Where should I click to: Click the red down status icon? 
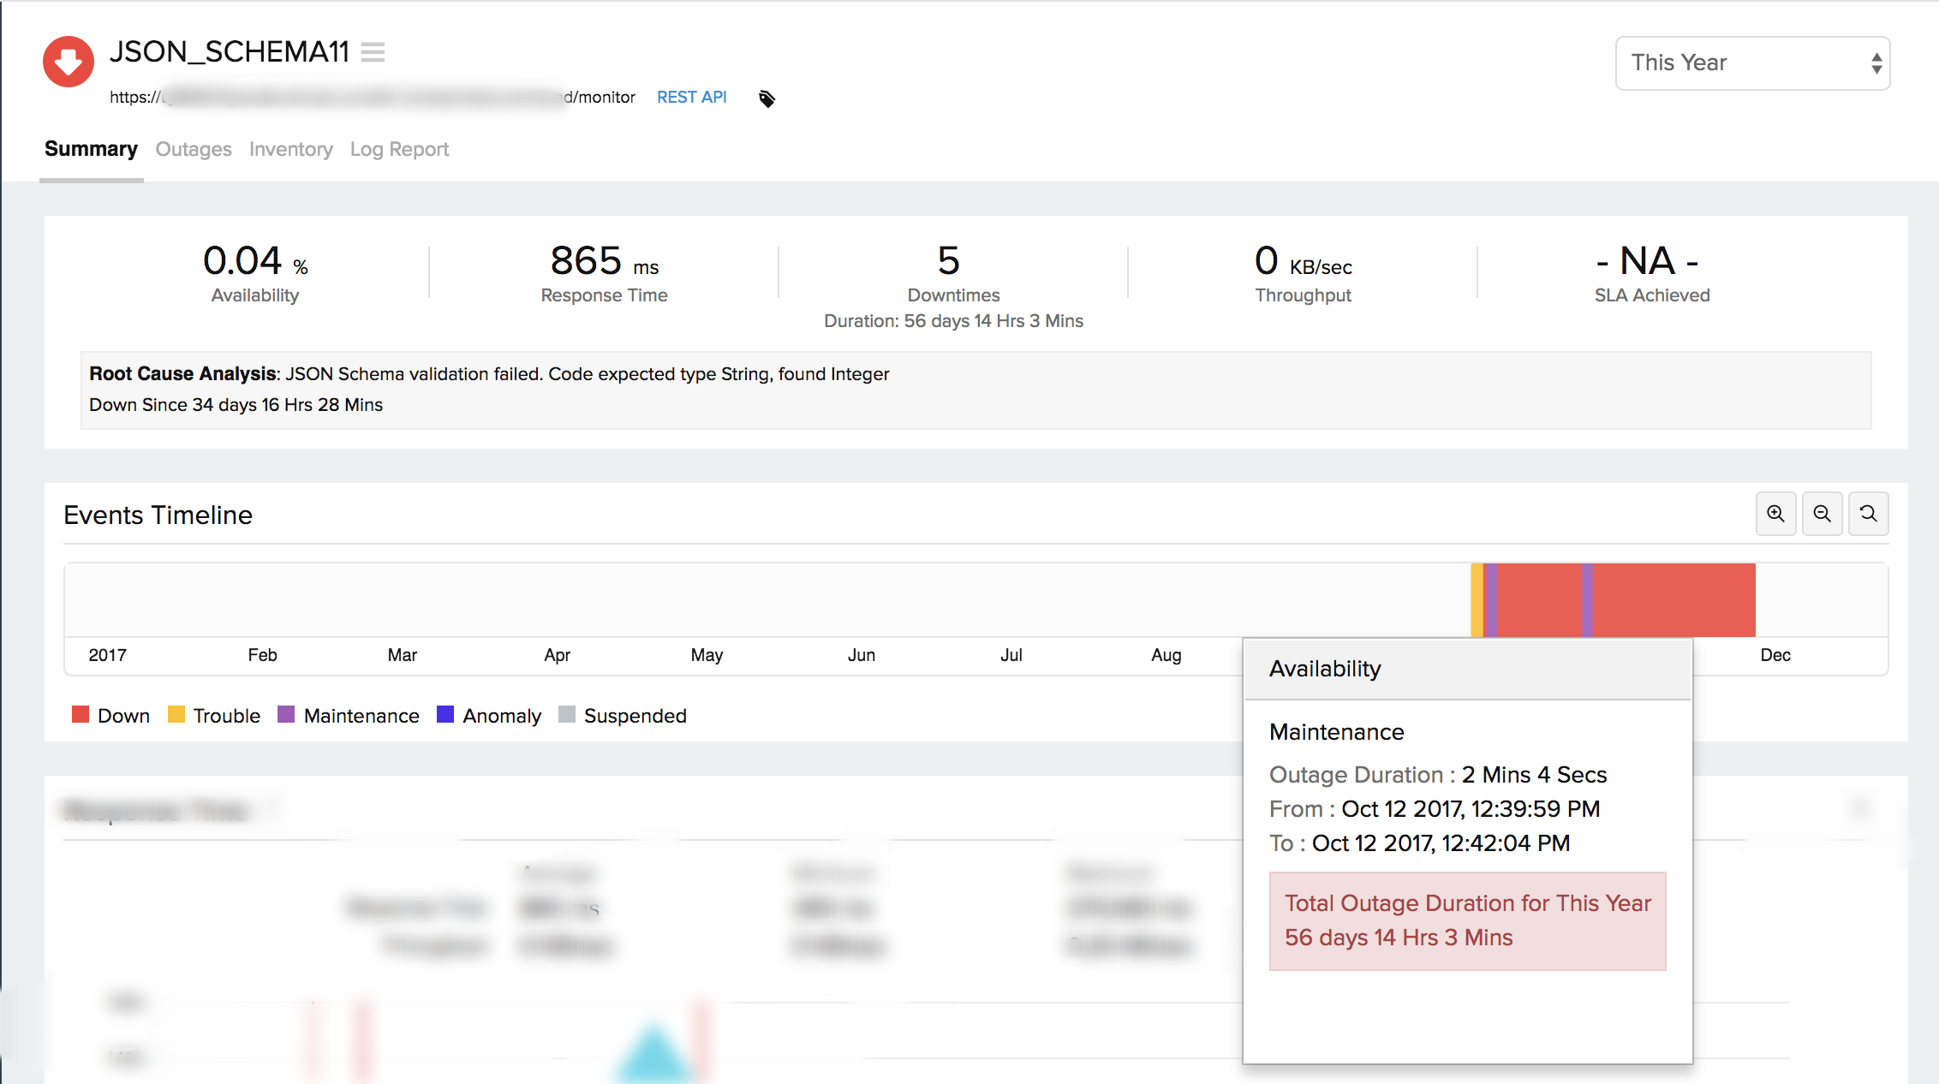(x=69, y=62)
